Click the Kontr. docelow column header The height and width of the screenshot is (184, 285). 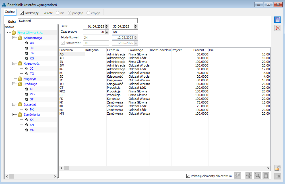160,50
